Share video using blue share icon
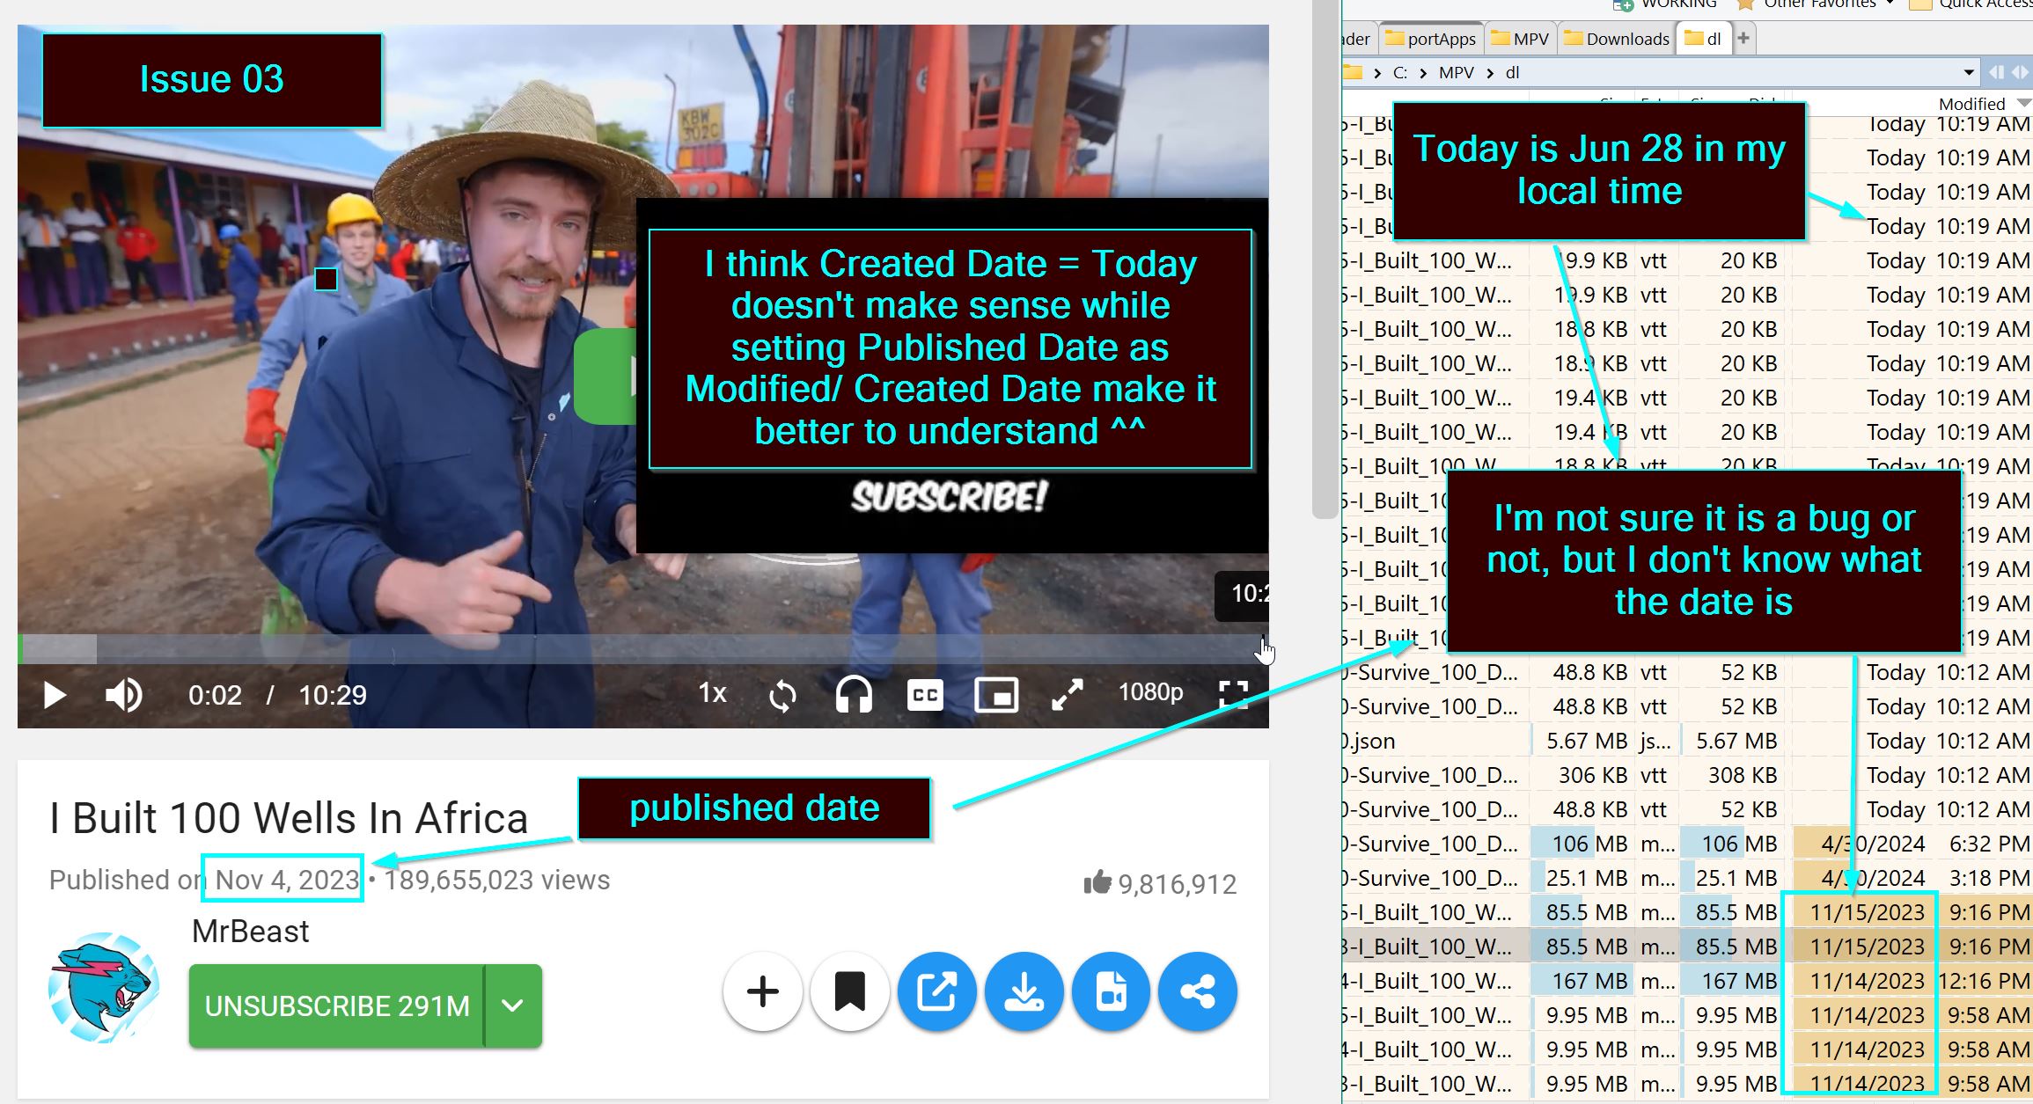 (1198, 991)
